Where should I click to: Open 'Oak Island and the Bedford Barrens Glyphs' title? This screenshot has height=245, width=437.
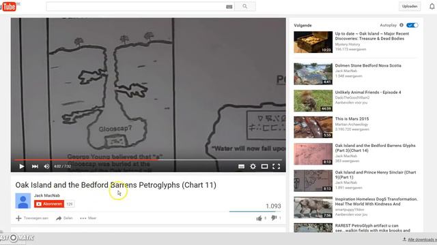(x=375, y=148)
